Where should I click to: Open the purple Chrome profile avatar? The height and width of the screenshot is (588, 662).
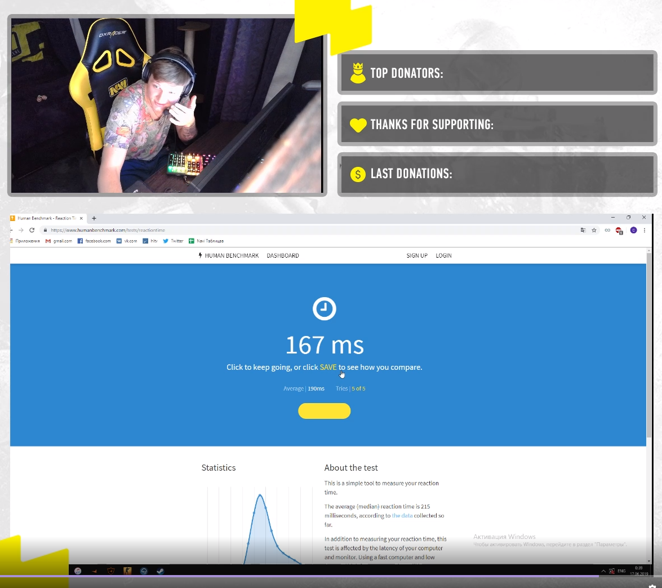pyautogui.click(x=633, y=230)
